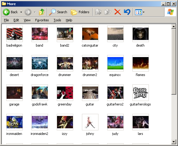The height and width of the screenshot is (146, 178).
Task: Maximize the More window
Action: point(168,4)
